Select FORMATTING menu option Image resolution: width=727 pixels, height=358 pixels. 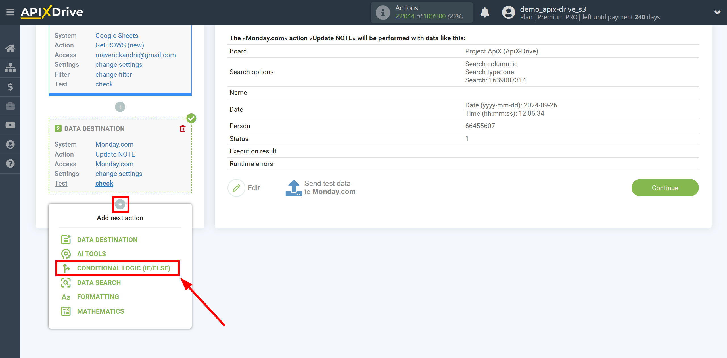(98, 297)
